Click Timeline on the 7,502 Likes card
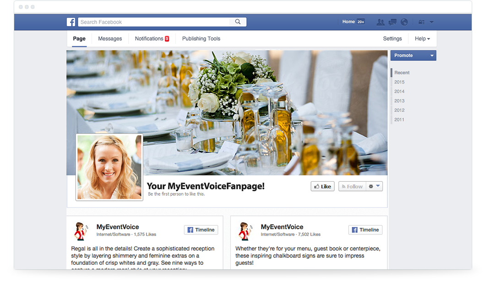490x284 pixels. pos(365,230)
